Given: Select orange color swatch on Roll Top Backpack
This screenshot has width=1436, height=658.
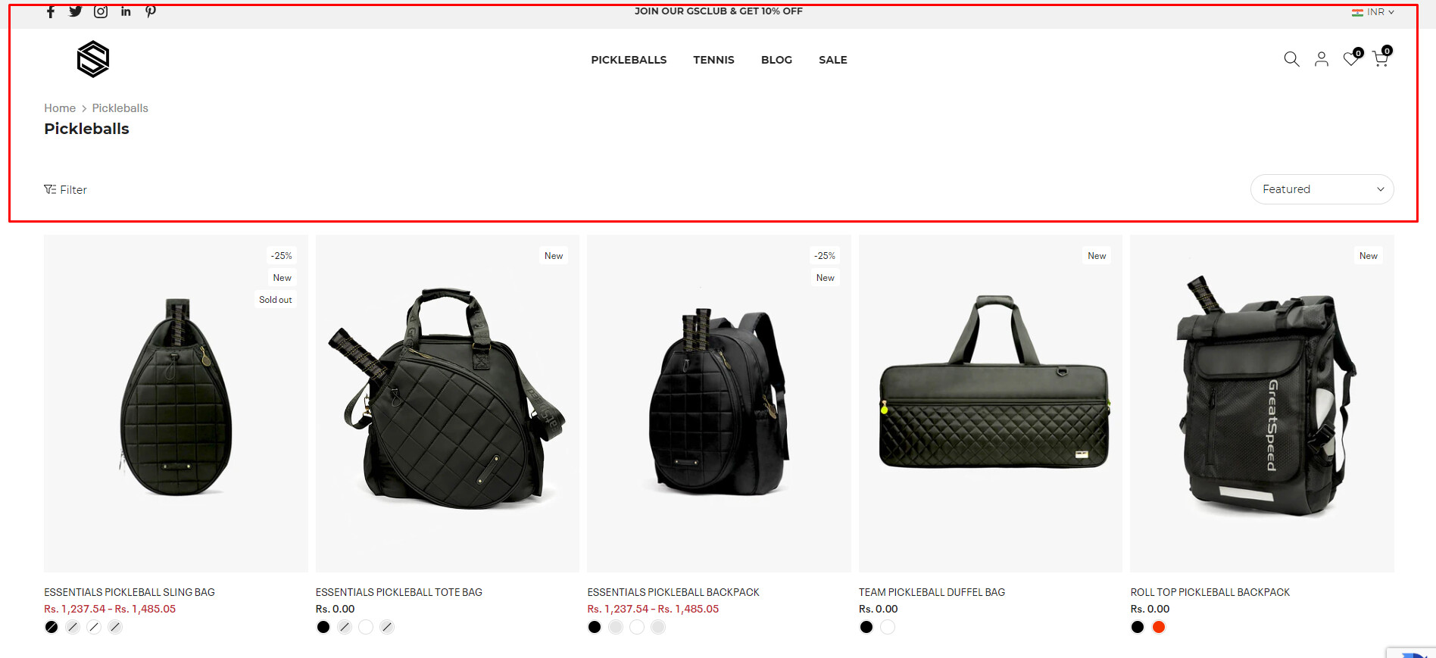Looking at the screenshot, I should [x=1158, y=627].
